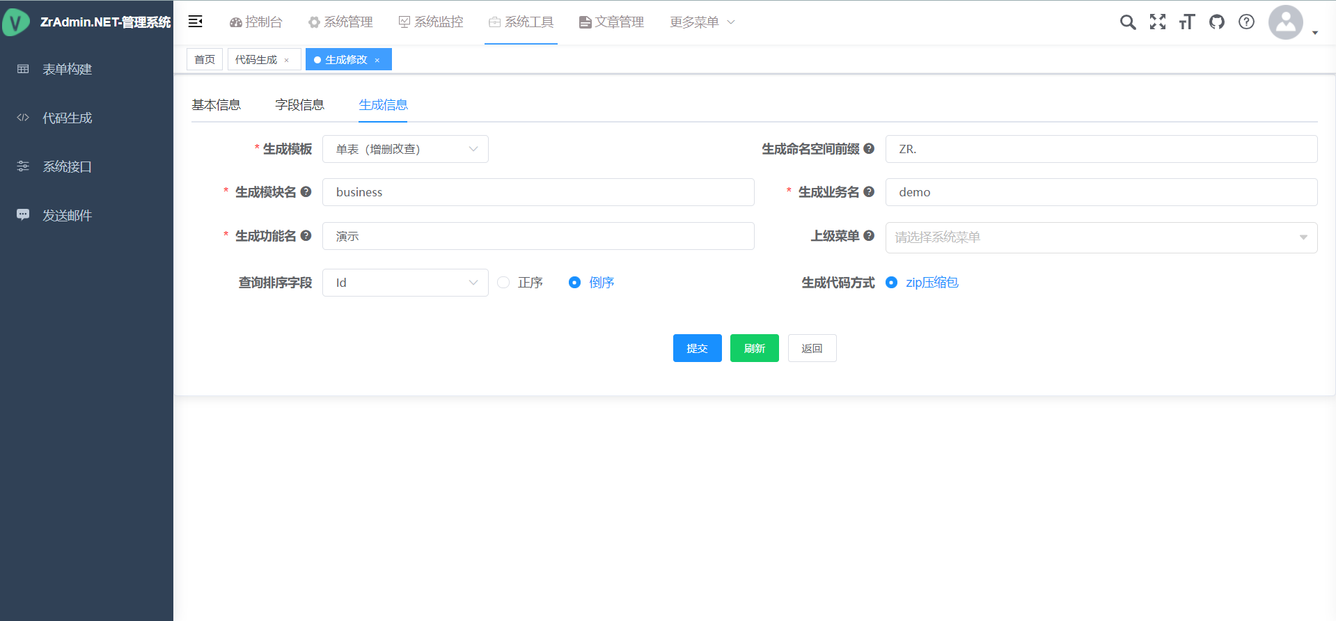This screenshot has height=621, width=1336.
Task: Click help icon beside 生成模块名
Action: pos(306,192)
